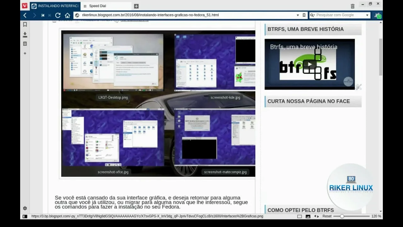Open the search field history dropdown
This screenshot has height=227, width=403.
(367, 15)
